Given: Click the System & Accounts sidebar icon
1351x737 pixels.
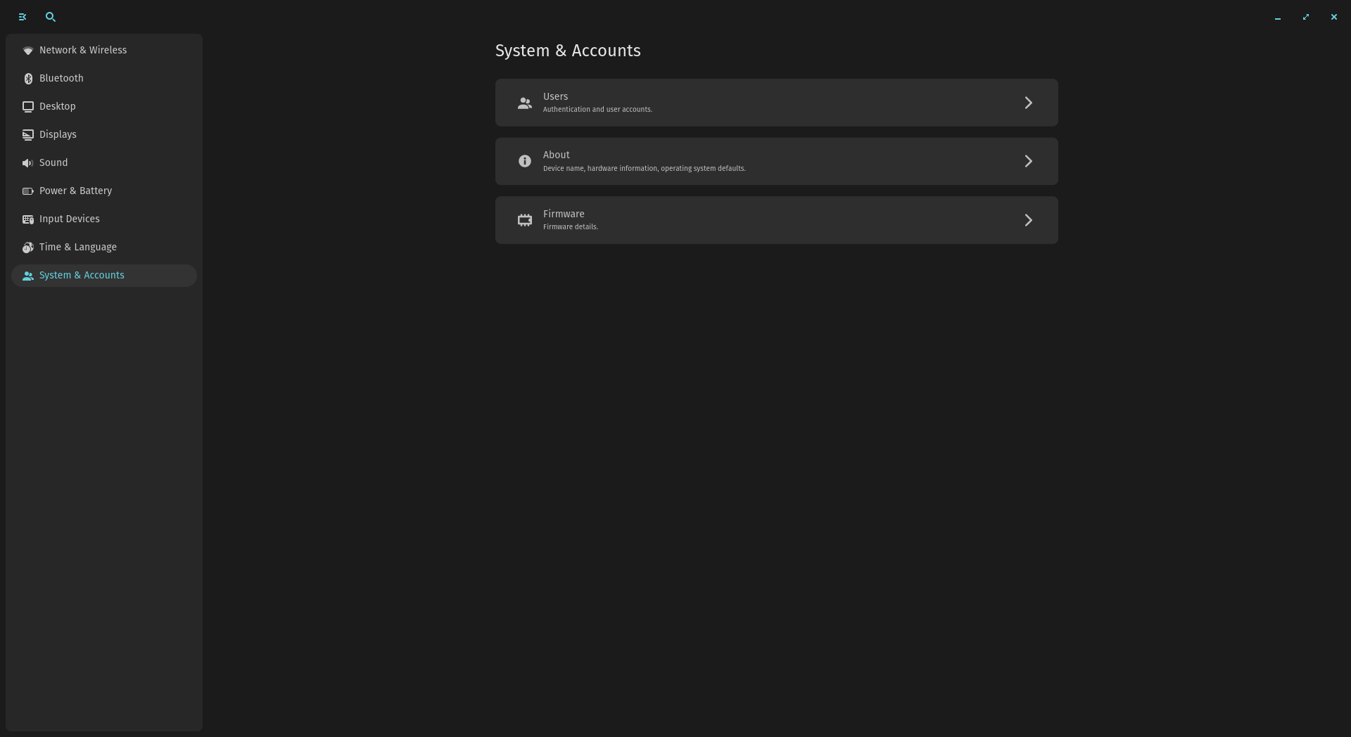Looking at the screenshot, I should pyautogui.click(x=29, y=276).
